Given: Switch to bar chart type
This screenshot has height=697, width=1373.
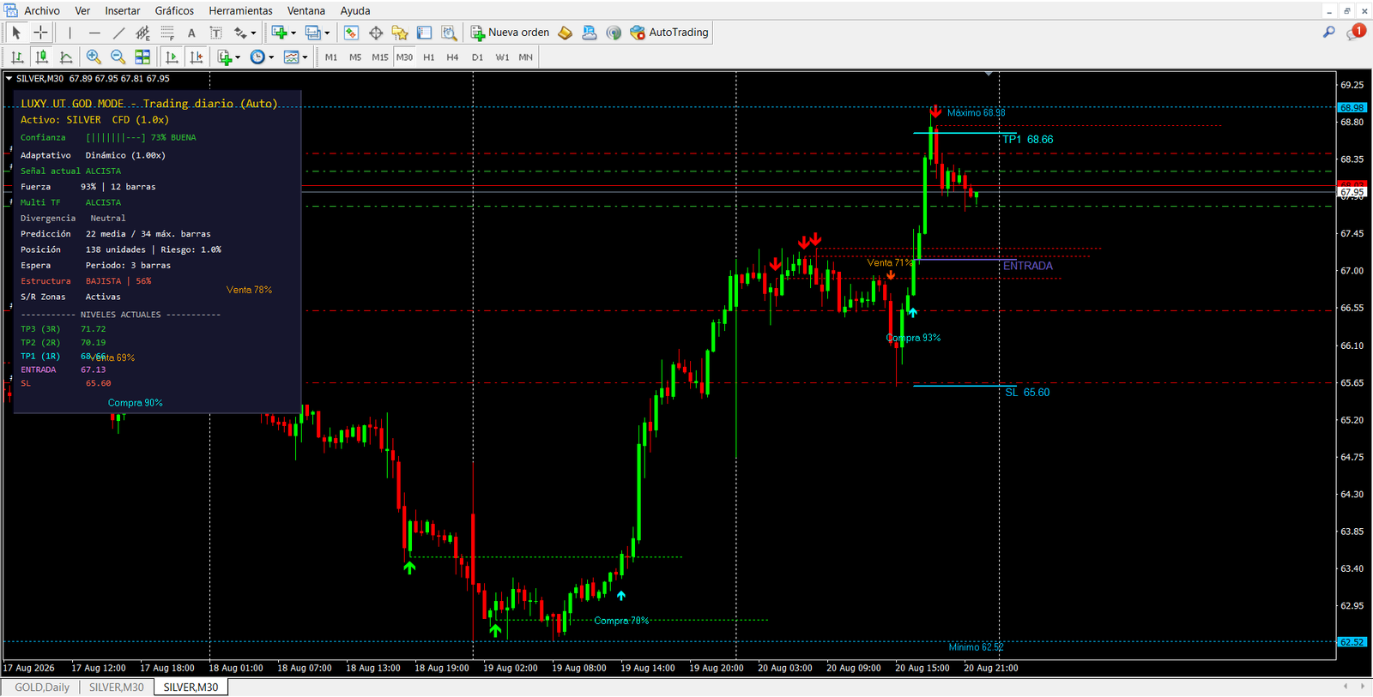Looking at the screenshot, I should (16, 57).
